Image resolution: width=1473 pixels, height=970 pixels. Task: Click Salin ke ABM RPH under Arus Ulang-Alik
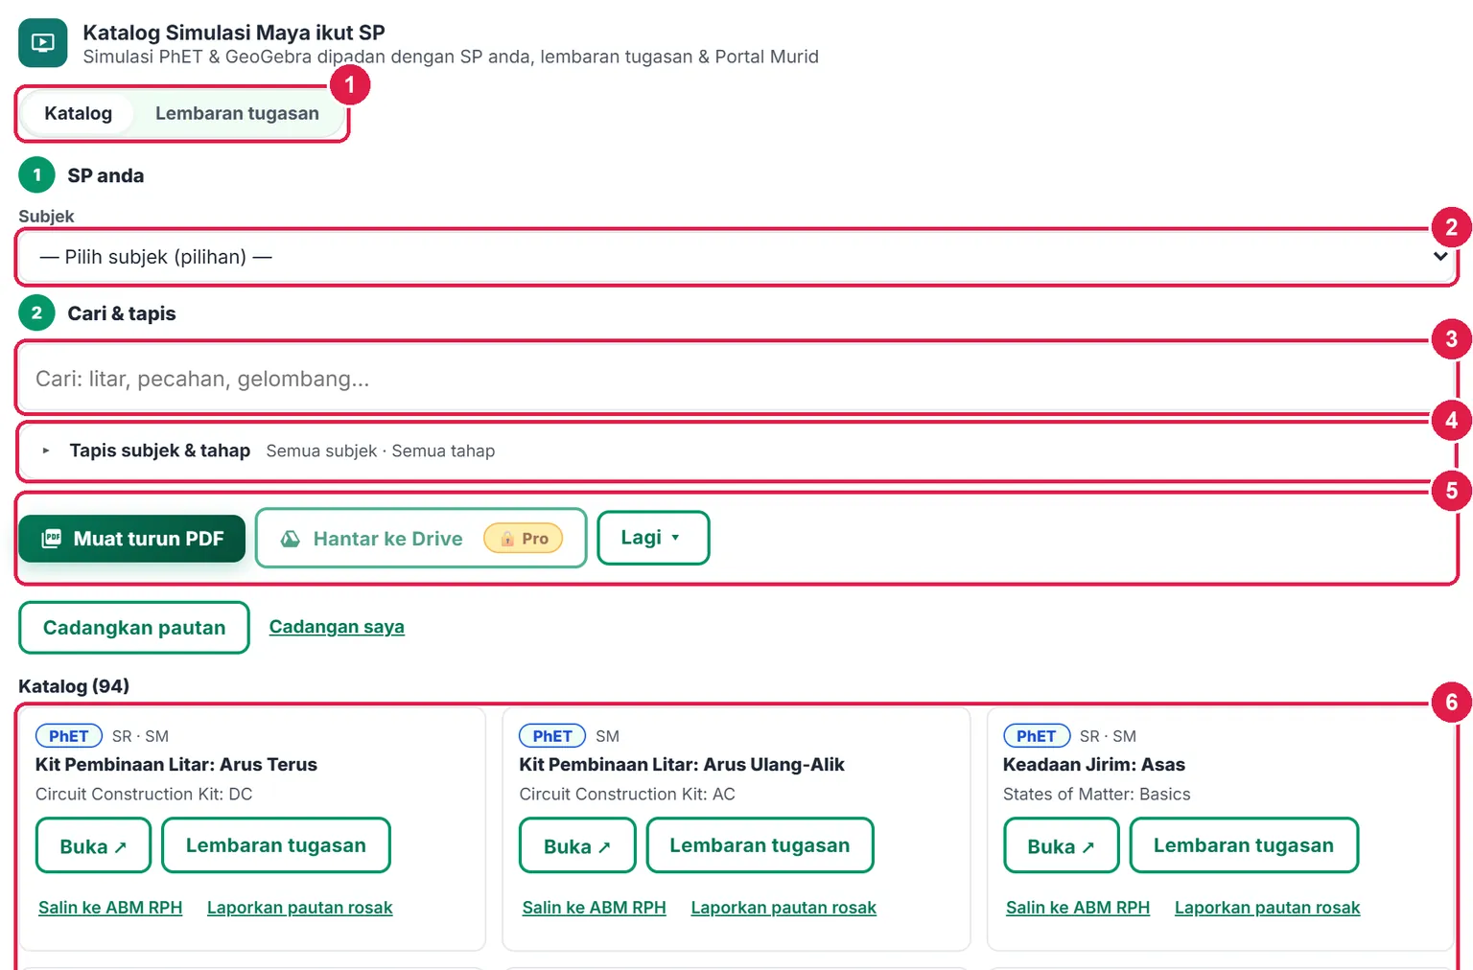click(595, 908)
